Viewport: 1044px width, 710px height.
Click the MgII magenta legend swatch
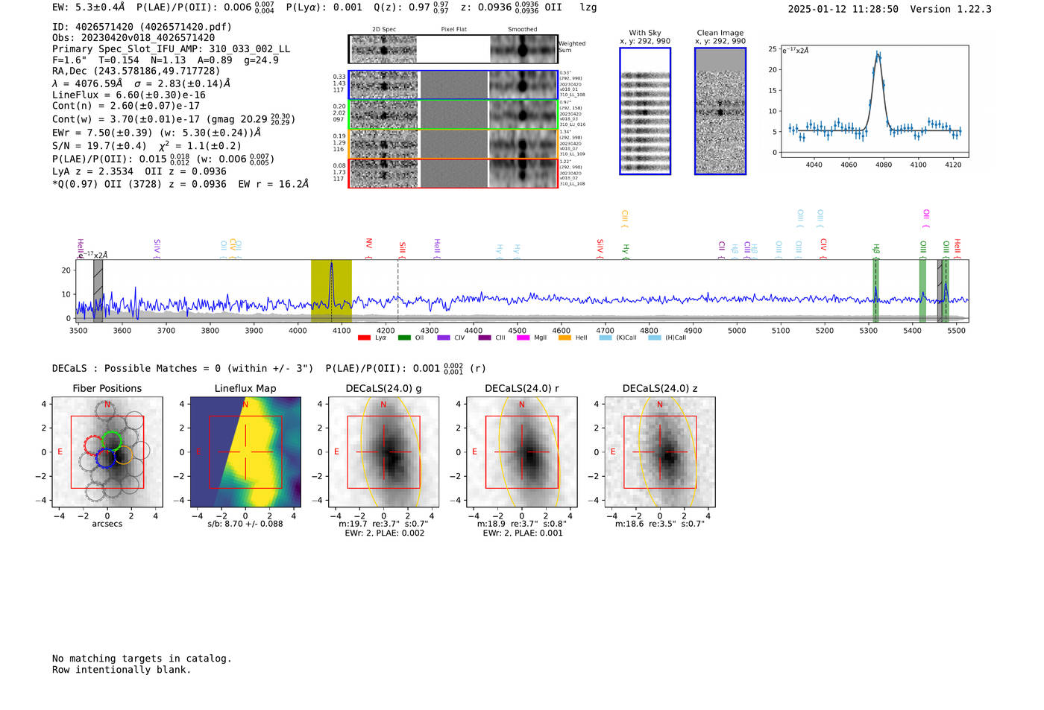pyautogui.click(x=524, y=338)
